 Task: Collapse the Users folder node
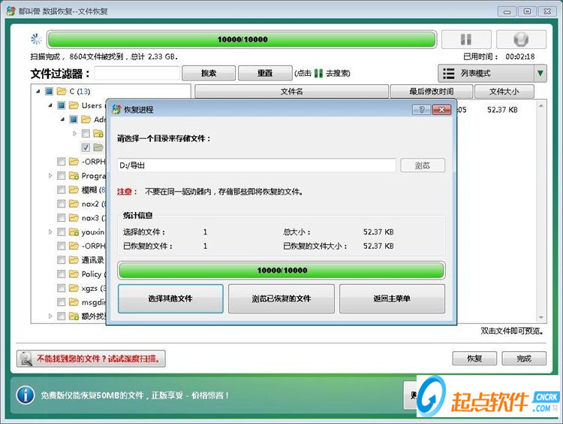pos(50,105)
